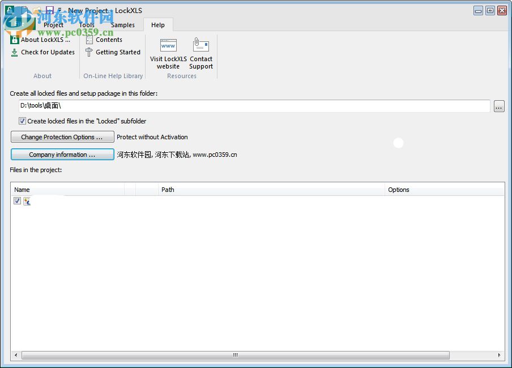Toggle 'Create locked files in Locked subfolder' checkbox
This screenshot has width=512, height=368.
[x=22, y=121]
